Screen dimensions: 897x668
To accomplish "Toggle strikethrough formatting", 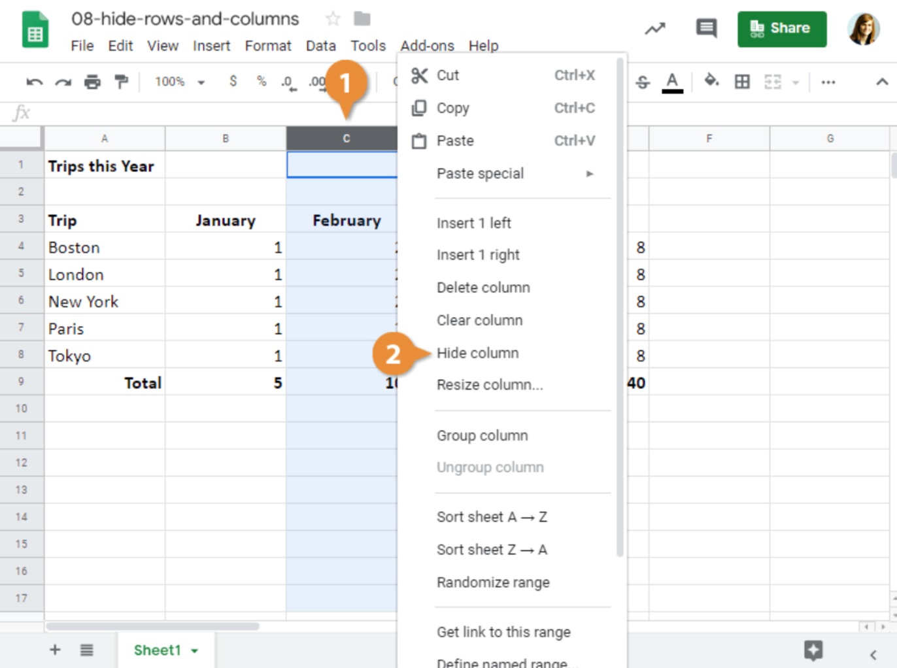I will click(x=643, y=82).
